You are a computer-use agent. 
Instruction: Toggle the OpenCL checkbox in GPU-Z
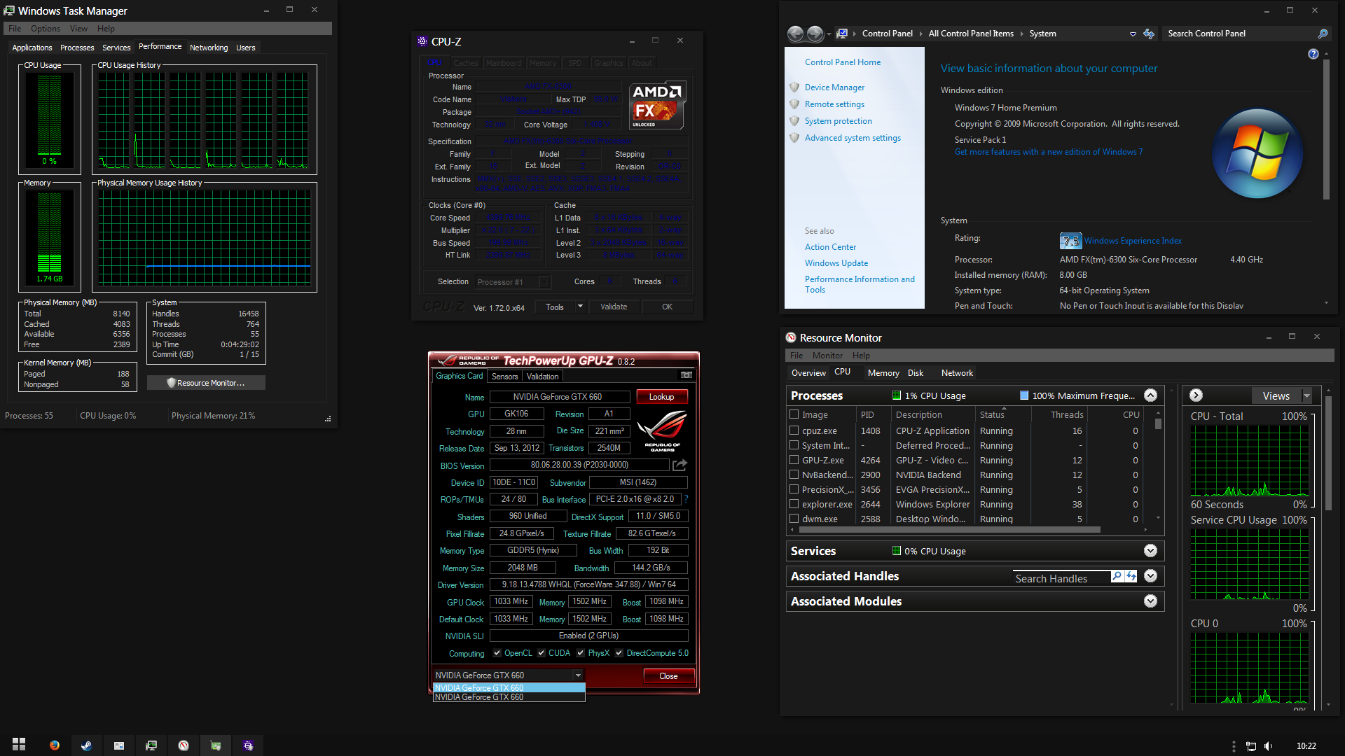[x=497, y=653]
